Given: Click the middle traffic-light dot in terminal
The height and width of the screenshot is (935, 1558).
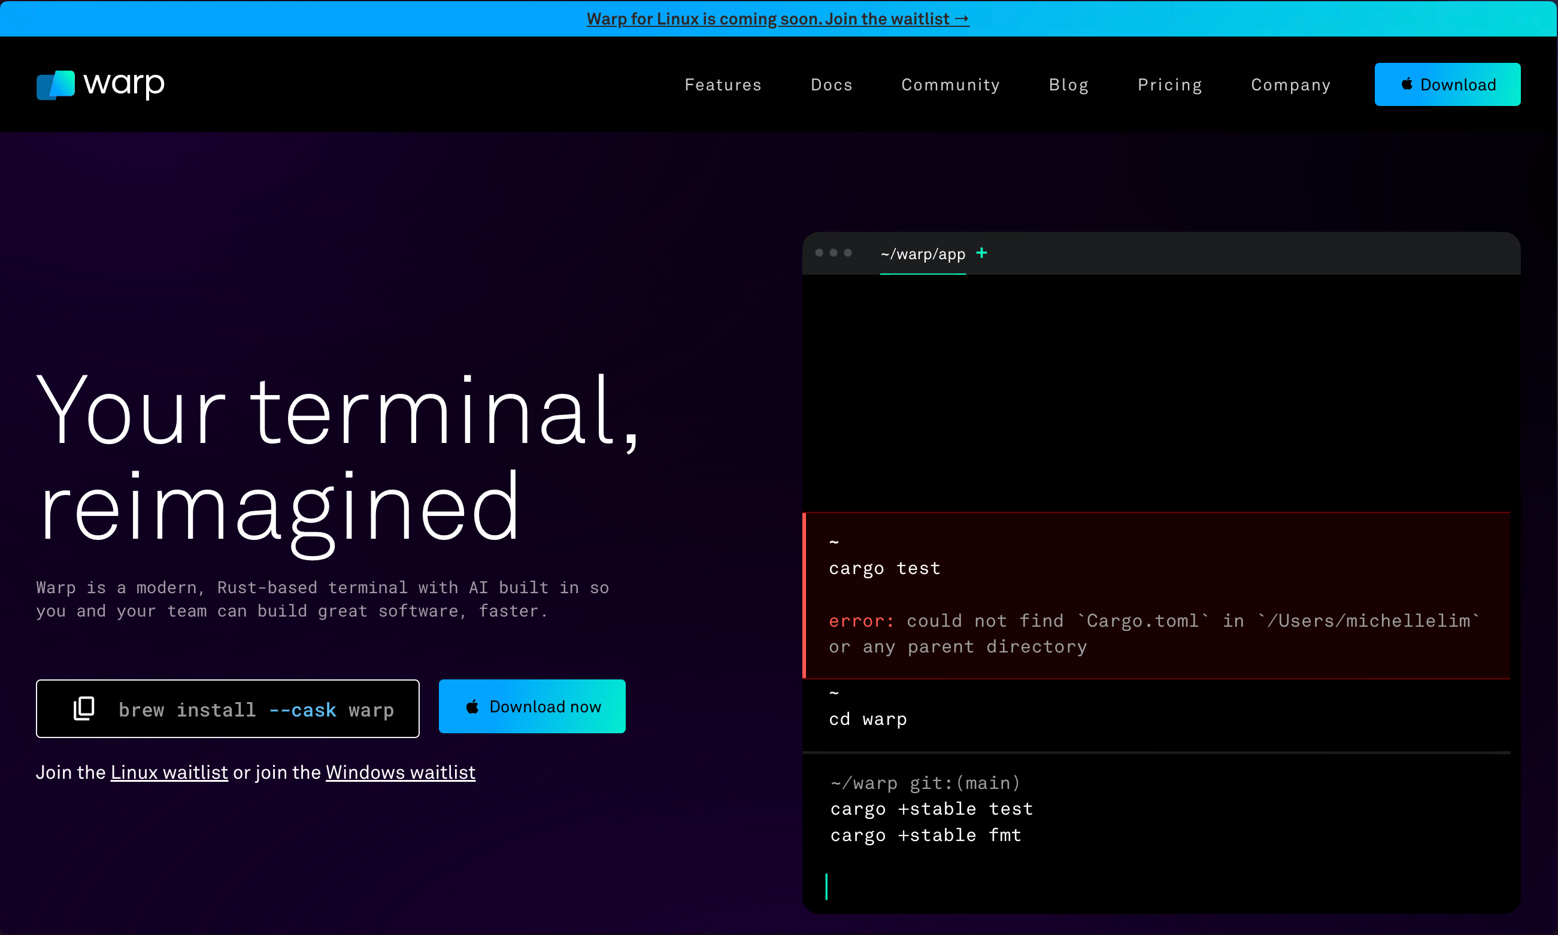Looking at the screenshot, I should [833, 253].
